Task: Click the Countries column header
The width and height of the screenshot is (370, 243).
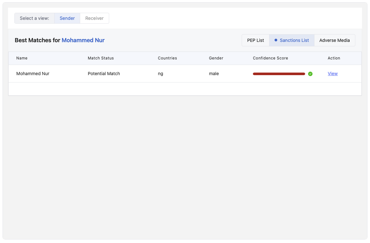Action: pos(167,58)
